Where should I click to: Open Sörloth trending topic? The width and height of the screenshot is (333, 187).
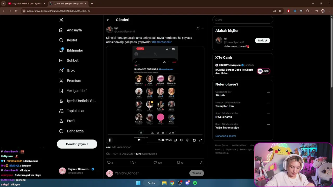point(220,95)
